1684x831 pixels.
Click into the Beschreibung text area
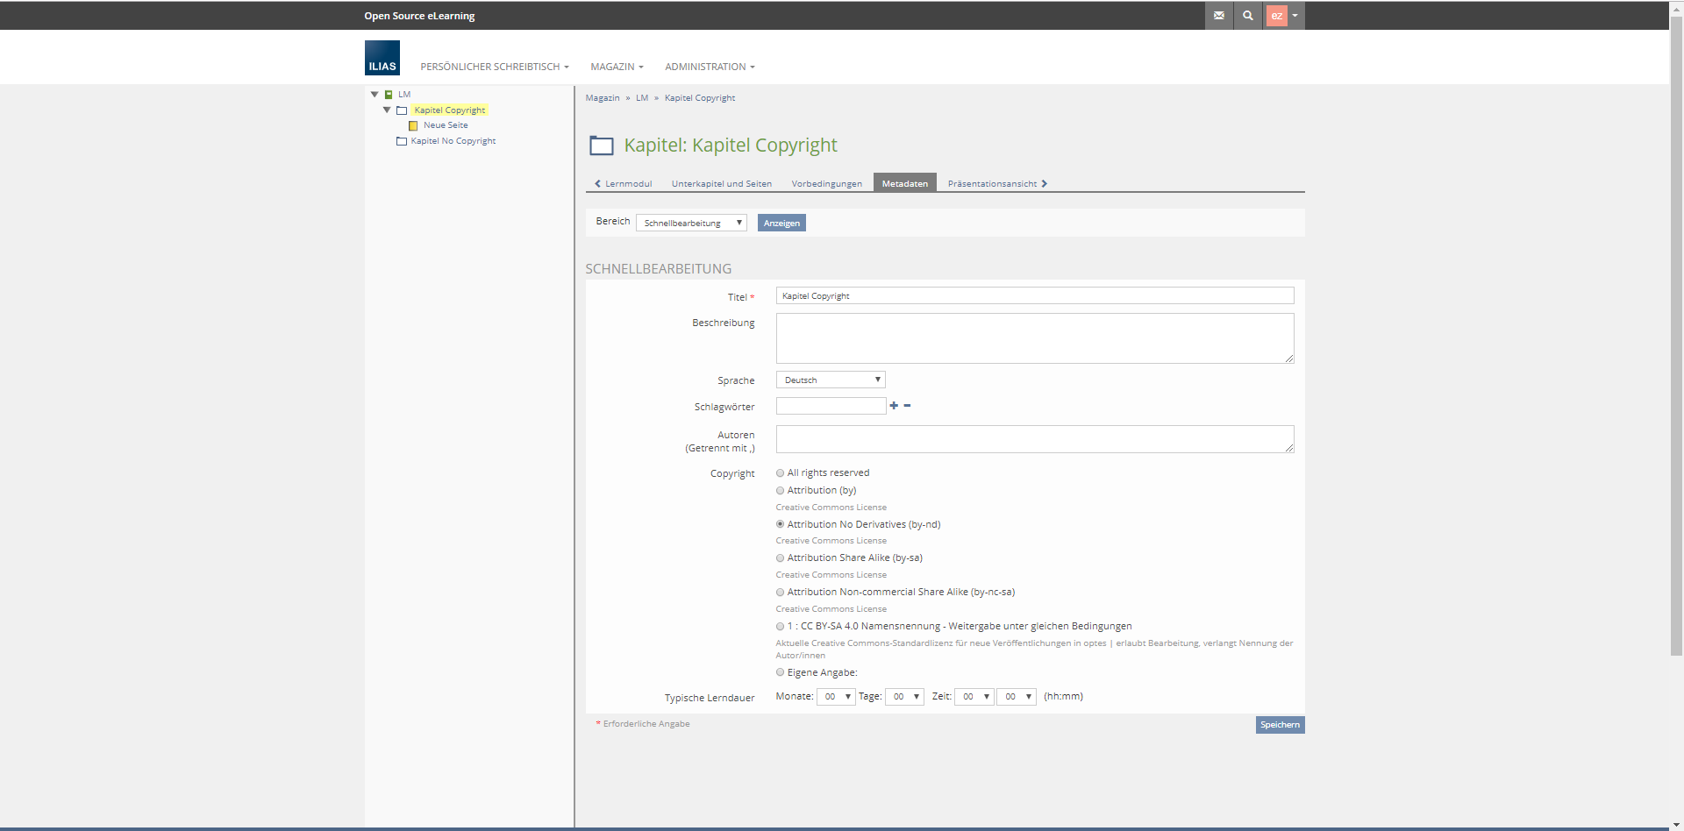click(1034, 338)
